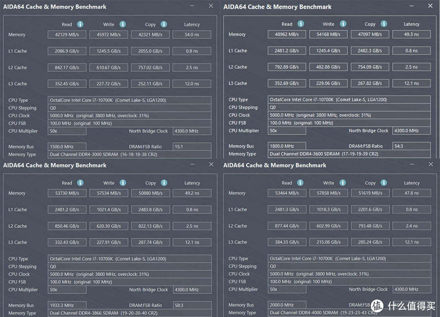Select the 1021.4 GB/s L1 write value
This screenshot has width=440, height=317.
[109, 209]
